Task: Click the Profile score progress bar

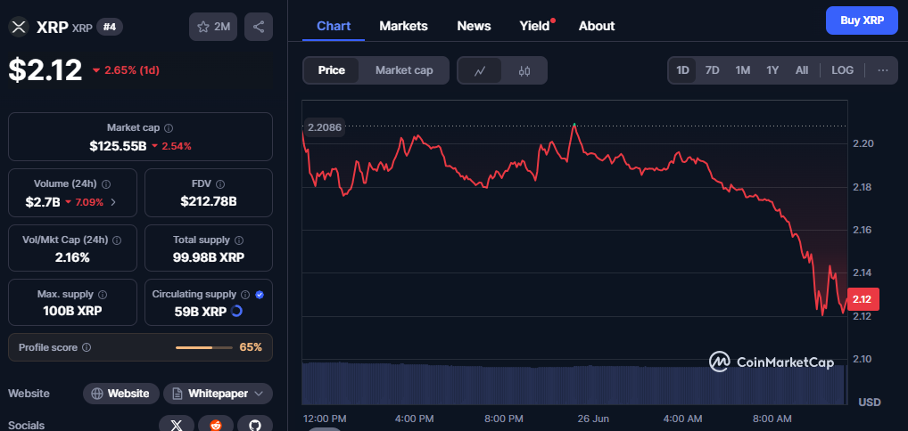Action: pos(202,347)
